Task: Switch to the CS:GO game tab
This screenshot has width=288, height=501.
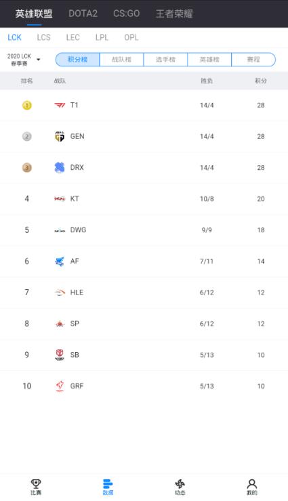Action: click(126, 14)
